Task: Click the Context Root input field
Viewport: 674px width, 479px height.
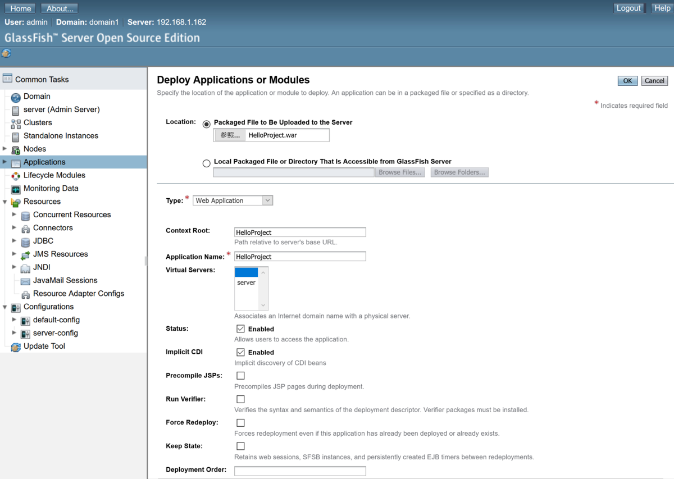Action: [300, 232]
